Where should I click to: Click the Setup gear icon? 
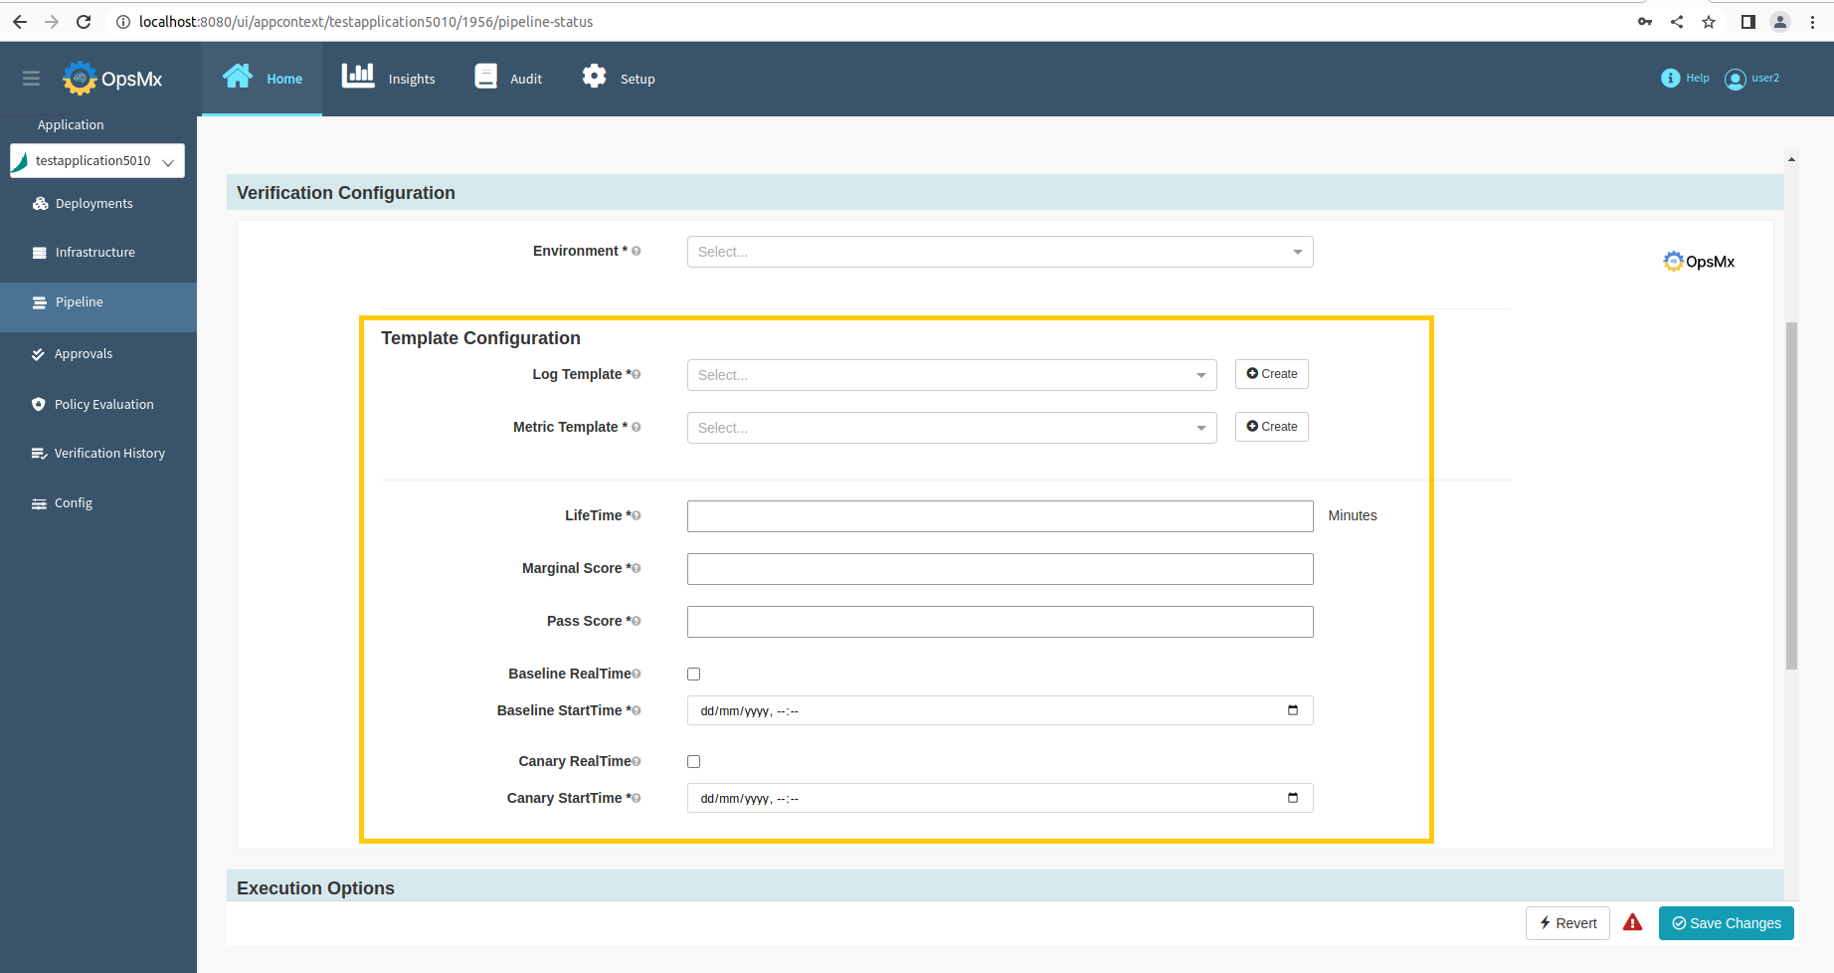594,77
